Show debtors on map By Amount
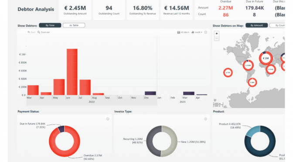This screenshot has width=293, height=162. [x=256, y=25]
